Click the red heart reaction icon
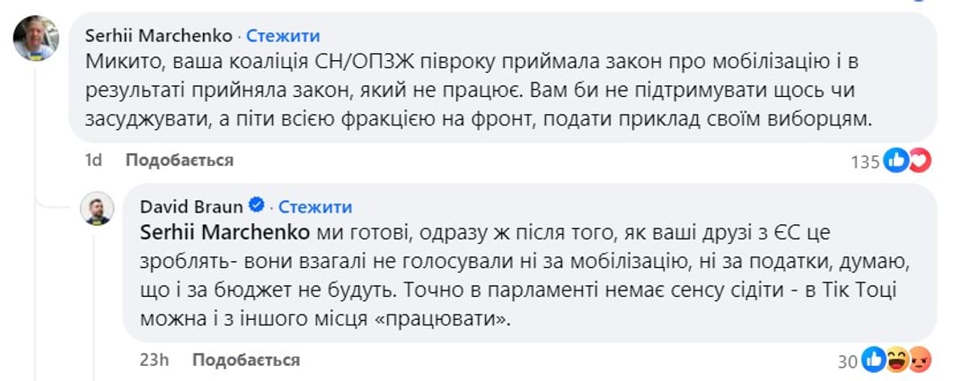 (x=919, y=161)
